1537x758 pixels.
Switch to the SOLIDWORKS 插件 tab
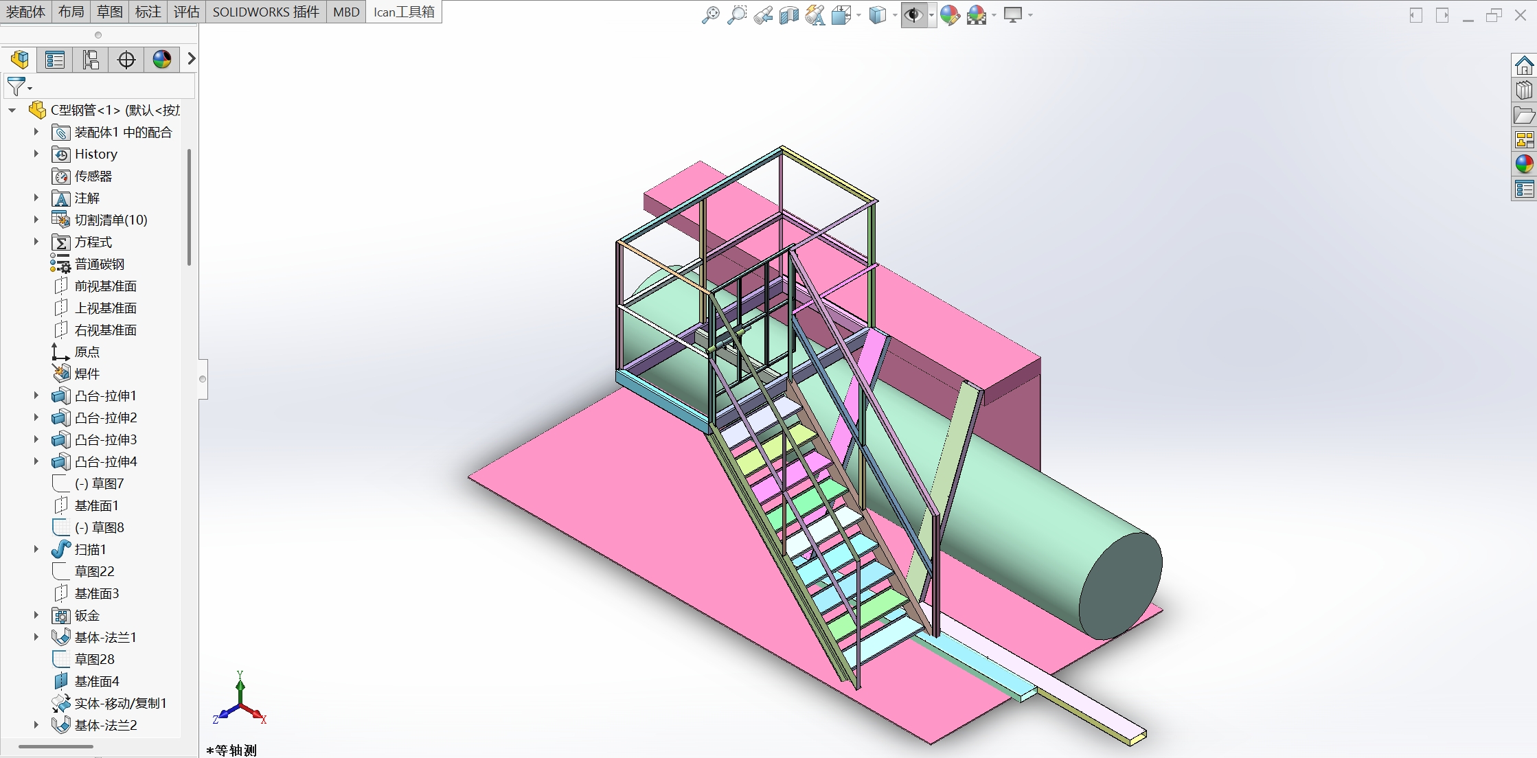click(x=265, y=12)
